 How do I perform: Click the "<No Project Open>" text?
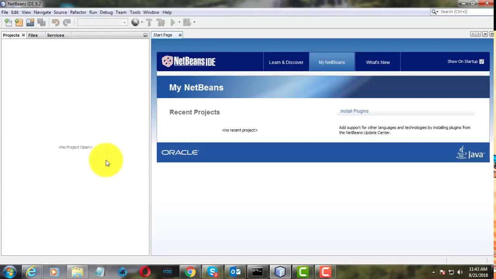click(x=75, y=147)
